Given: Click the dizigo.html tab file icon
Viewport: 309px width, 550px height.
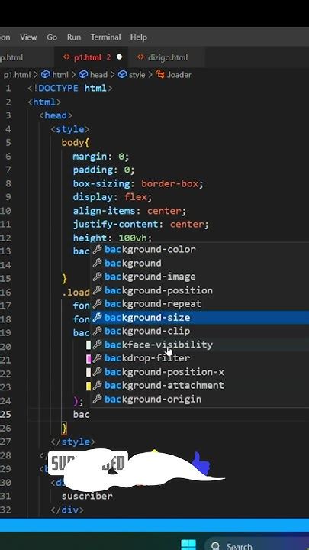Looking at the screenshot, I should point(141,57).
